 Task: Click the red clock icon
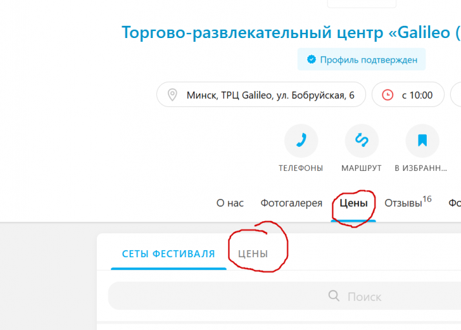coord(387,95)
